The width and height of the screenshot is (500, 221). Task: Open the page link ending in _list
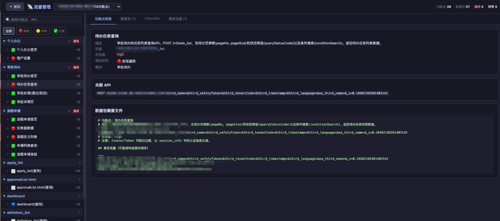[141, 49]
